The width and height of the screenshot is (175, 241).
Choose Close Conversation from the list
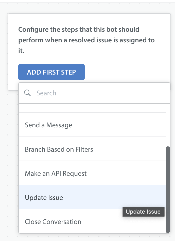[x=92, y=221]
